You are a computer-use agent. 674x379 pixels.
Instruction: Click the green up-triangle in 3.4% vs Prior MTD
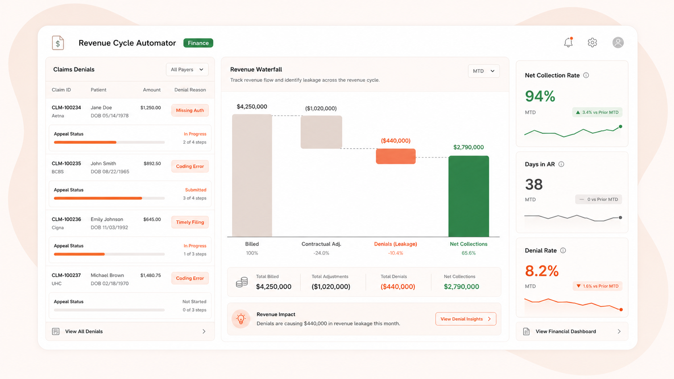(x=578, y=112)
